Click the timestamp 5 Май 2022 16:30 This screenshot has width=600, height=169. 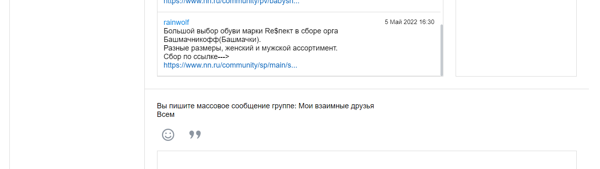click(x=409, y=22)
